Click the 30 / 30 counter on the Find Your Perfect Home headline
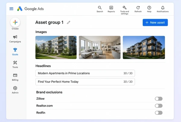Viewport: 181px width, 122px height. (x=128, y=82)
